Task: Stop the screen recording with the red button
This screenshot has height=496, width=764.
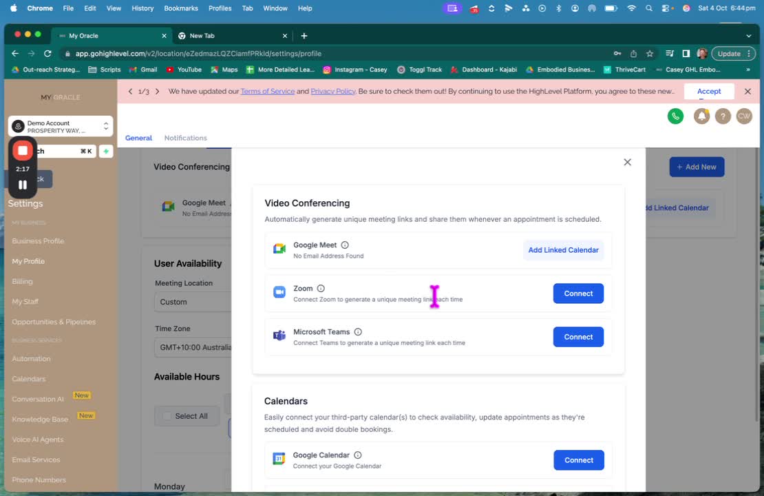Action: pyautogui.click(x=23, y=150)
